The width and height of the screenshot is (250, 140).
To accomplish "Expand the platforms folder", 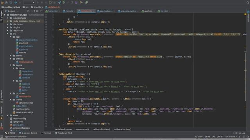I will pos(8,24).
